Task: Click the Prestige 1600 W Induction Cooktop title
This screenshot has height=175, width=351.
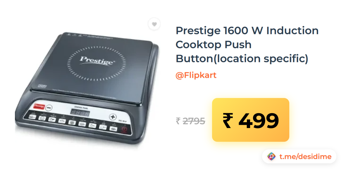Action: 247,44
